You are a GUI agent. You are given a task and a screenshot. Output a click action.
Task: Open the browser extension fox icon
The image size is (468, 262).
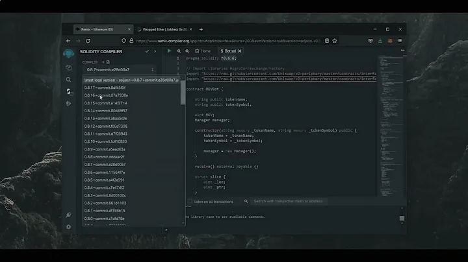click(x=390, y=41)
